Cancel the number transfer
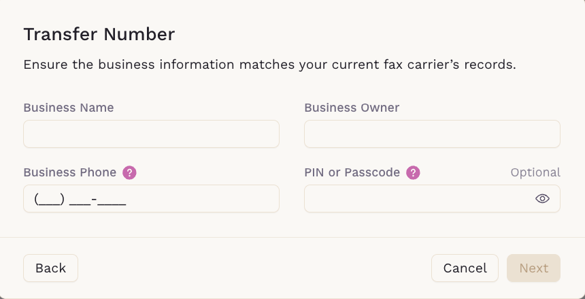585x299 pixels. (x=465, y=268)
